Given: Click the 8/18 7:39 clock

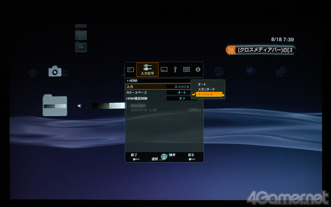Looking at the screenshot, I should 282,39.
